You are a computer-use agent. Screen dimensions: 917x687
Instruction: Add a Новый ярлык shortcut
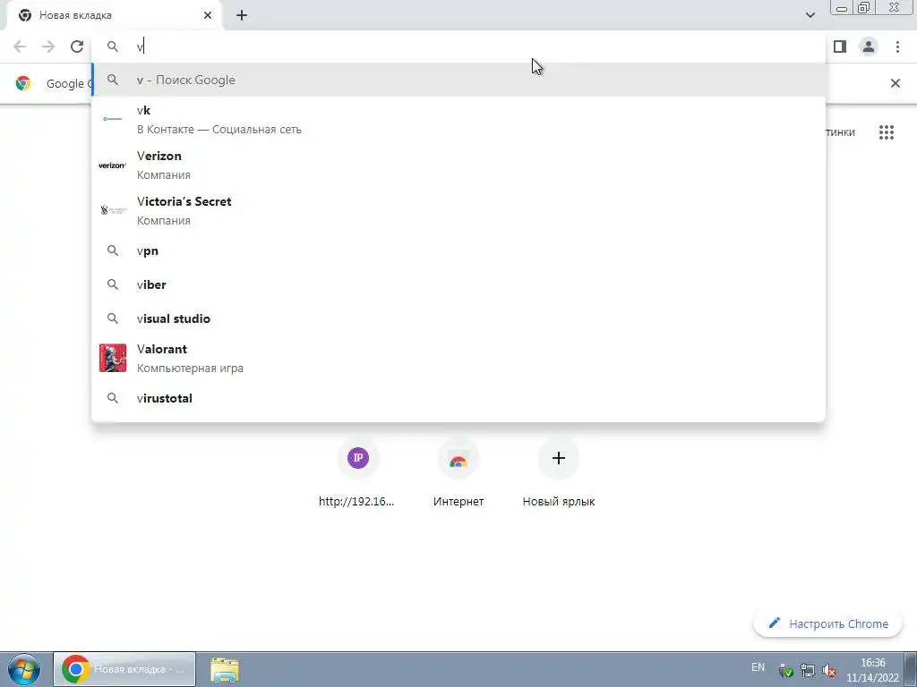coord(559,473)
